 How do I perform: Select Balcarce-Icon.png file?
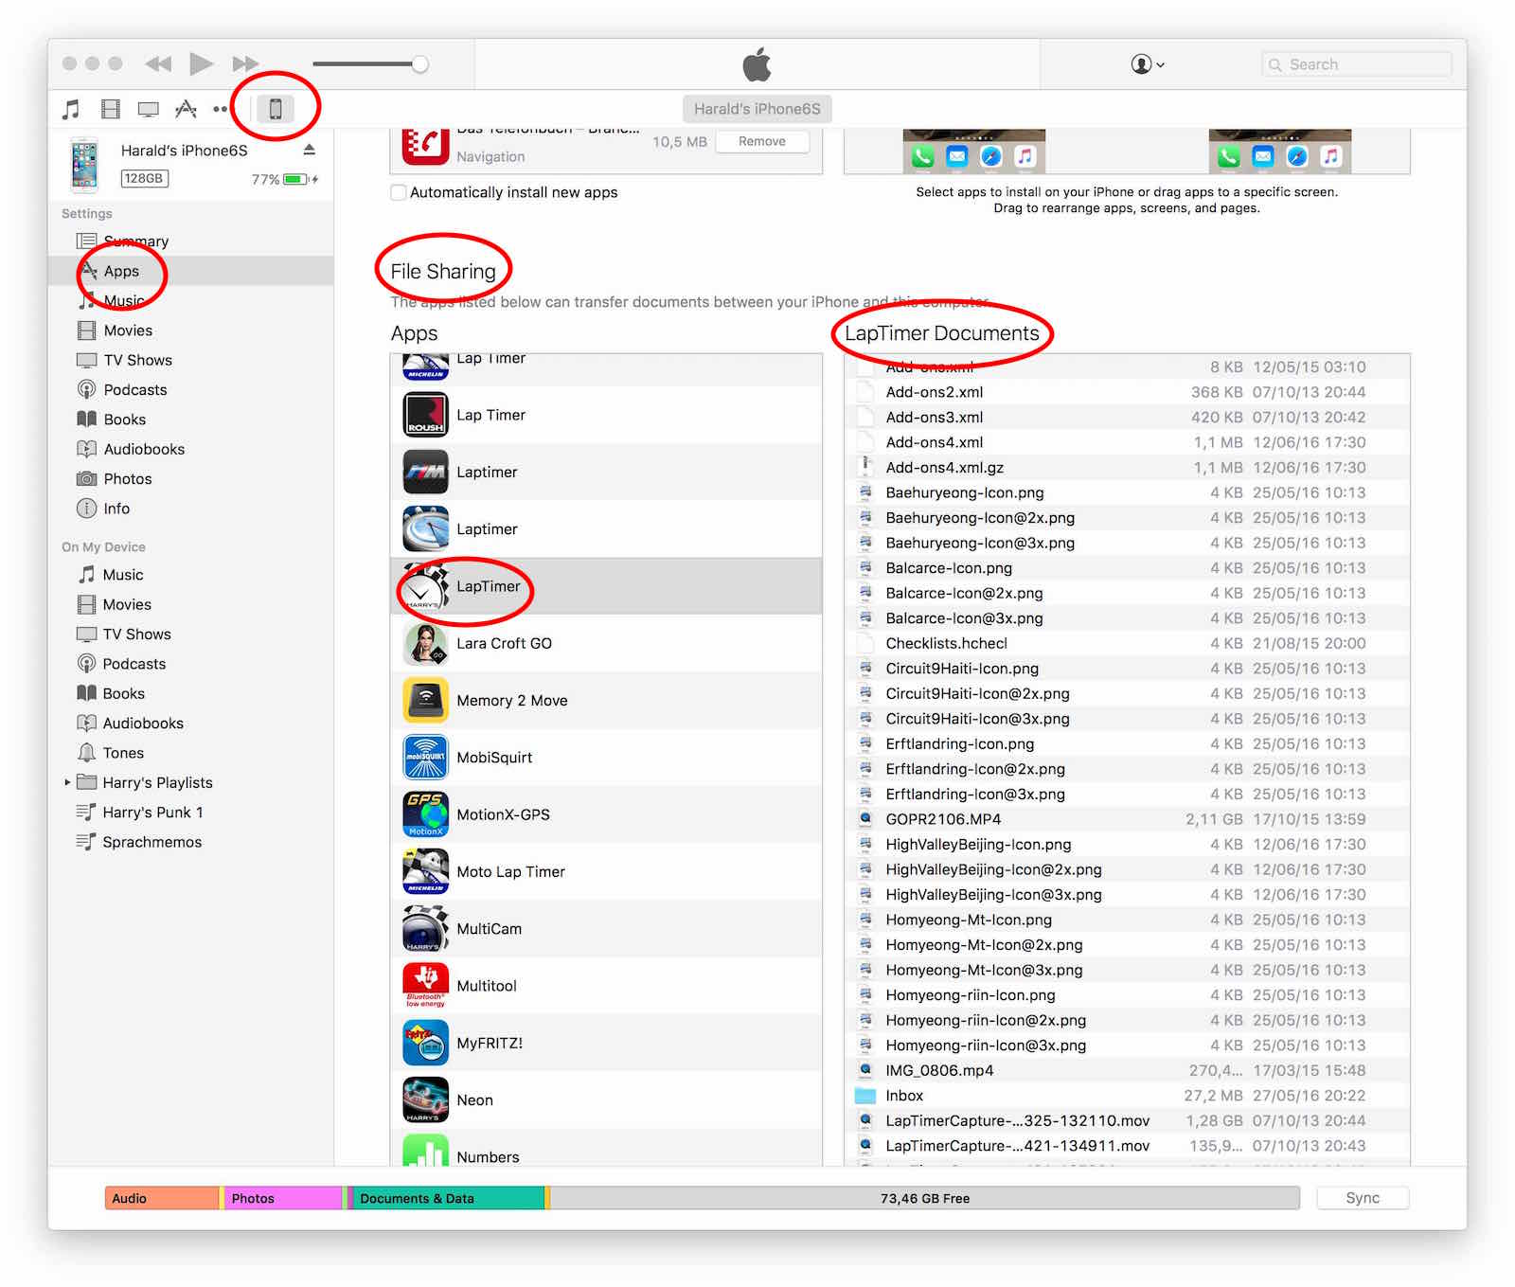click(1127, 568)
